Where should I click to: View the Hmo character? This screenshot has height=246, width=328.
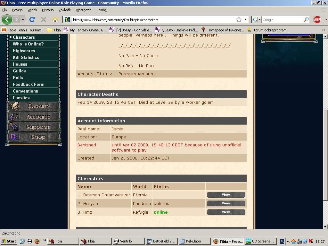coord(226,212)
